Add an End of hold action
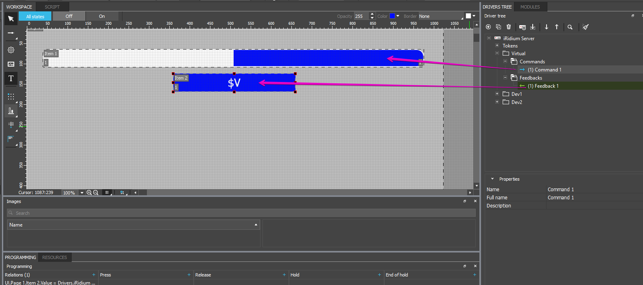The image size is (643, 285). point(475,275)
